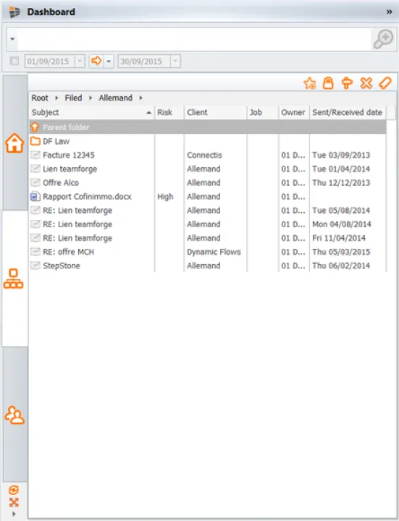The image size is (399, 521).
Task: Select RE: Lien teamforge dated Tue 05/08/2014
Action: click(x=208, y=211)
